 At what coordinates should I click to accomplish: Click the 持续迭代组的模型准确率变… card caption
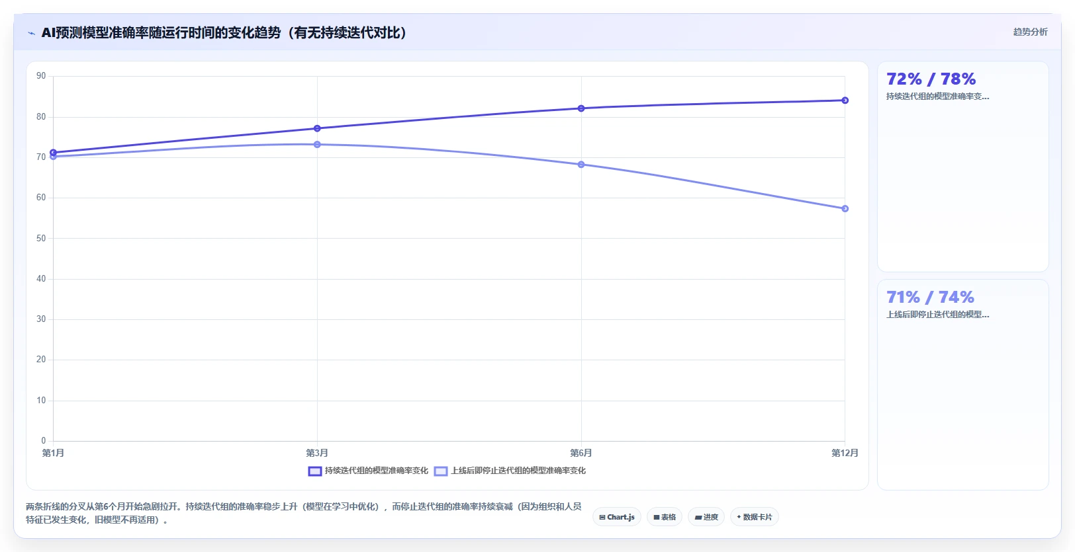(x=937, y=97)
